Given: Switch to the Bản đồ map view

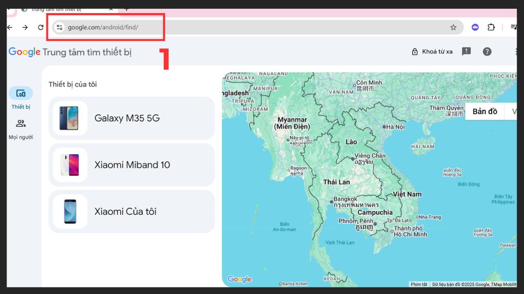Looking at the screenshot, I should tap(484, 111).
